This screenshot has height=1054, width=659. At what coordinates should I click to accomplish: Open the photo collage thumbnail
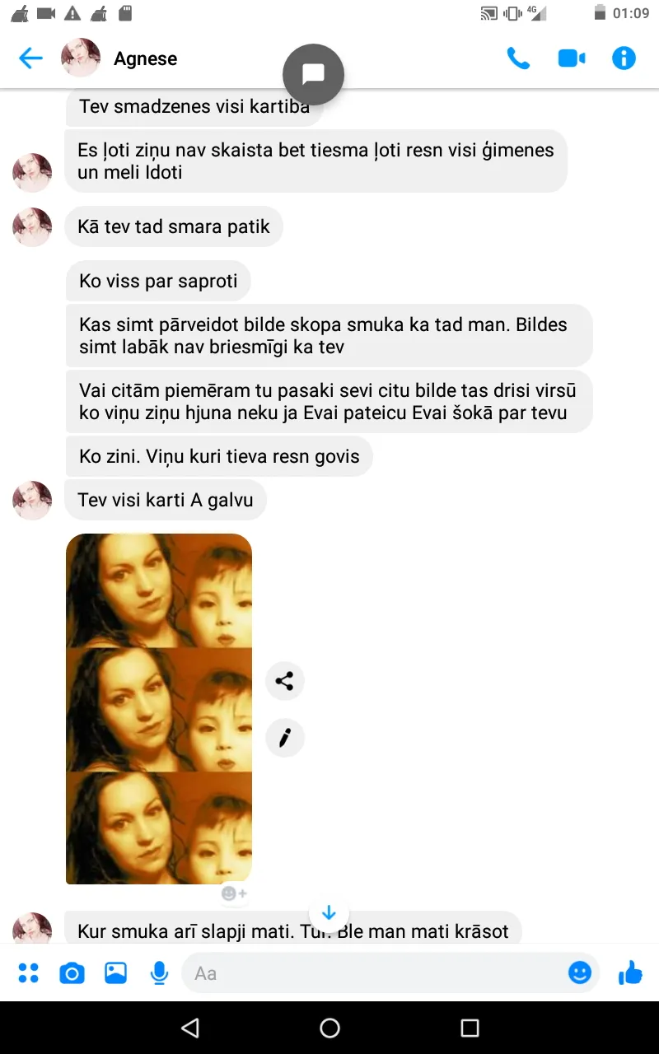point(159,709)
